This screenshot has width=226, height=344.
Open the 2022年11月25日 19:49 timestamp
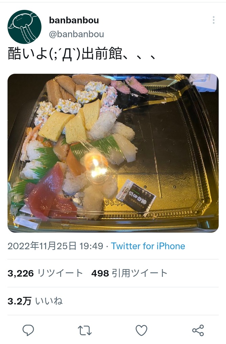click(55, 246)
